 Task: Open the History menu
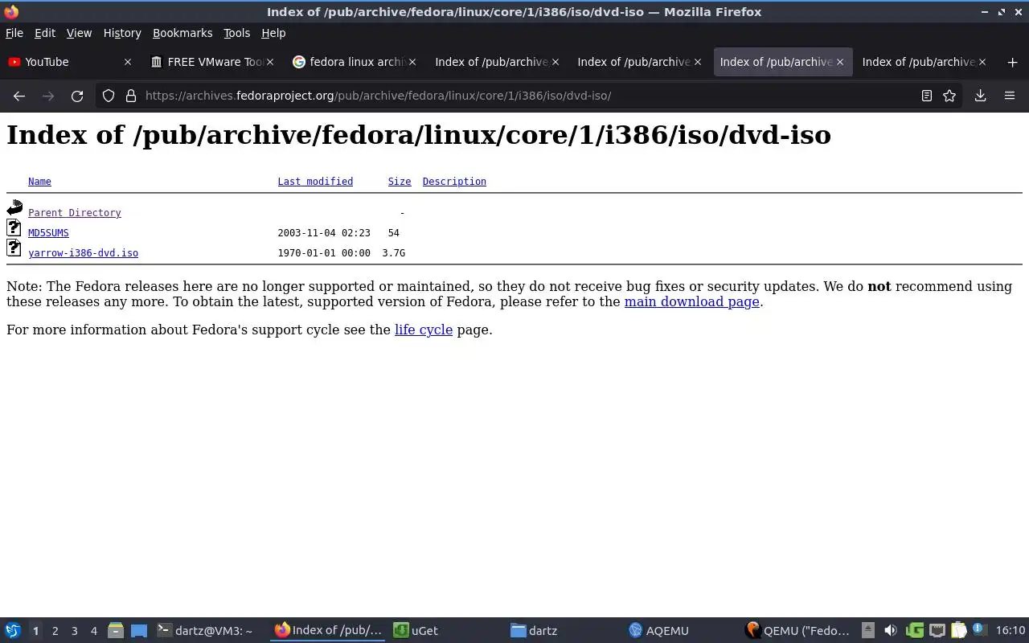point(122,33)
